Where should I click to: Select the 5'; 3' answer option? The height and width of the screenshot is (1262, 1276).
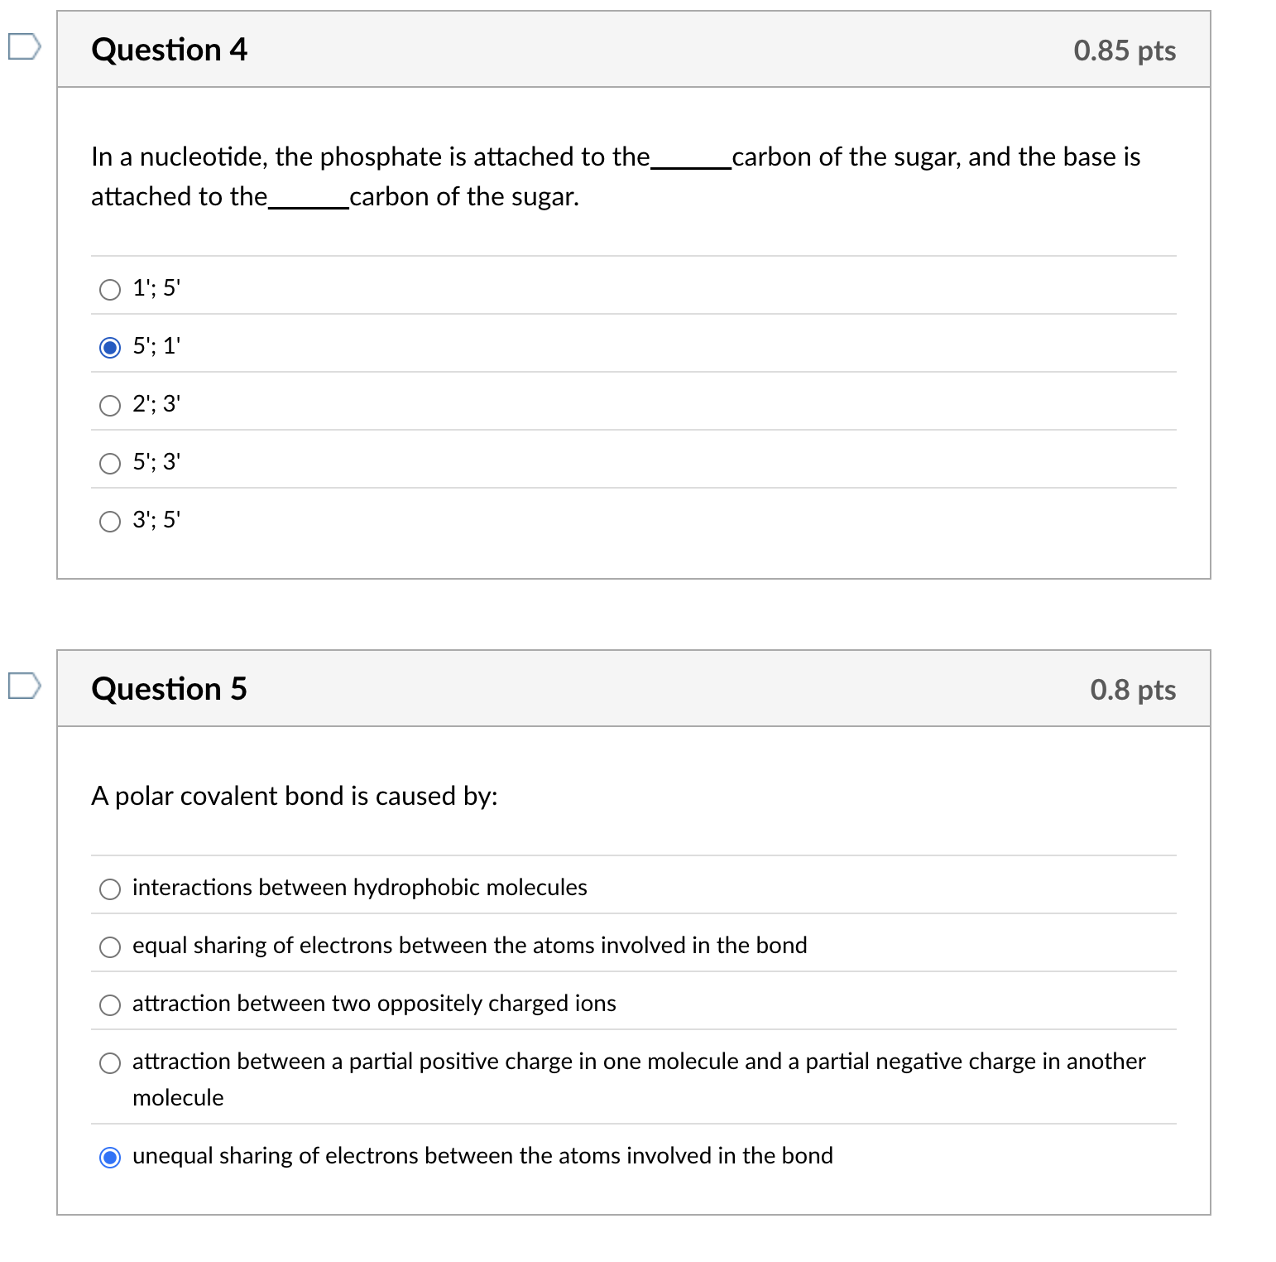coord(109,463)
